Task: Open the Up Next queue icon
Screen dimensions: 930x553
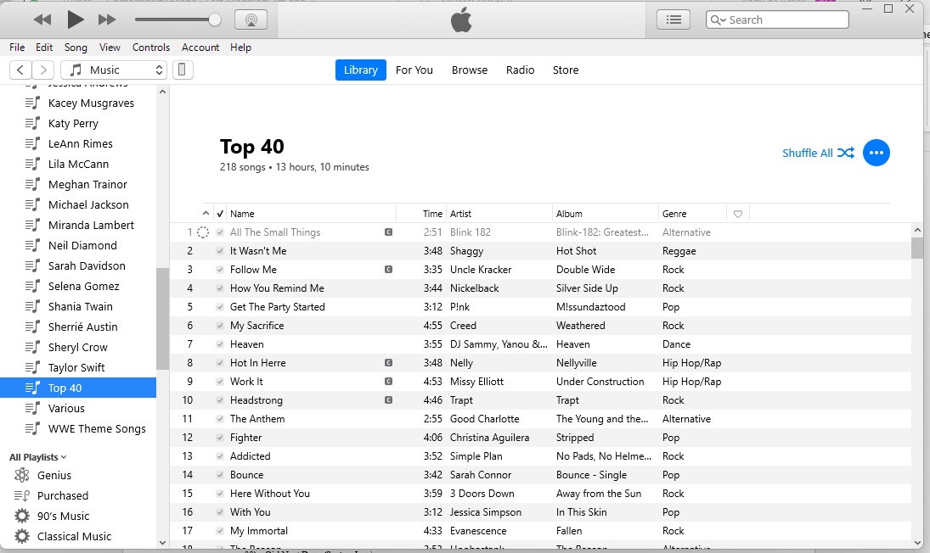Action: click(x=673, y=19)
